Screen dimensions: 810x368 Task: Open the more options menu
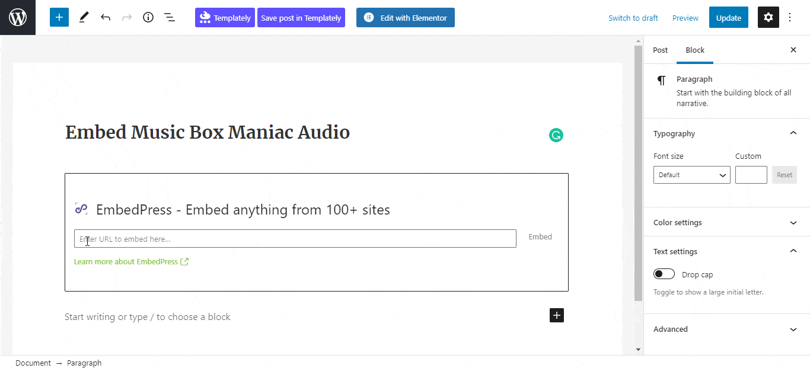(x=790, y=17)
